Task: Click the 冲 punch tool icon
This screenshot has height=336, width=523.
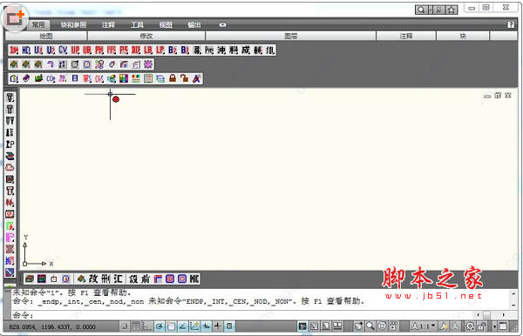Action: (221, 50)
